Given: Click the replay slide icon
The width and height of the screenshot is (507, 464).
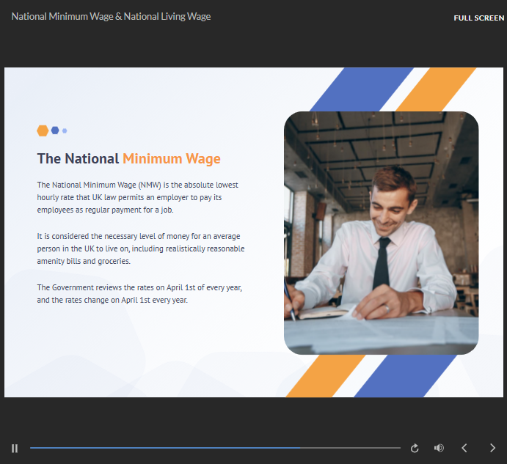Looking at the screenshot, I should pos(415,448).
